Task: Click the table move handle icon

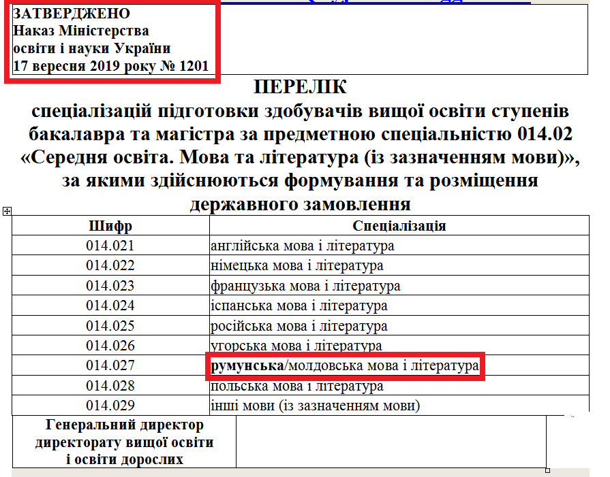Action: 7,212
